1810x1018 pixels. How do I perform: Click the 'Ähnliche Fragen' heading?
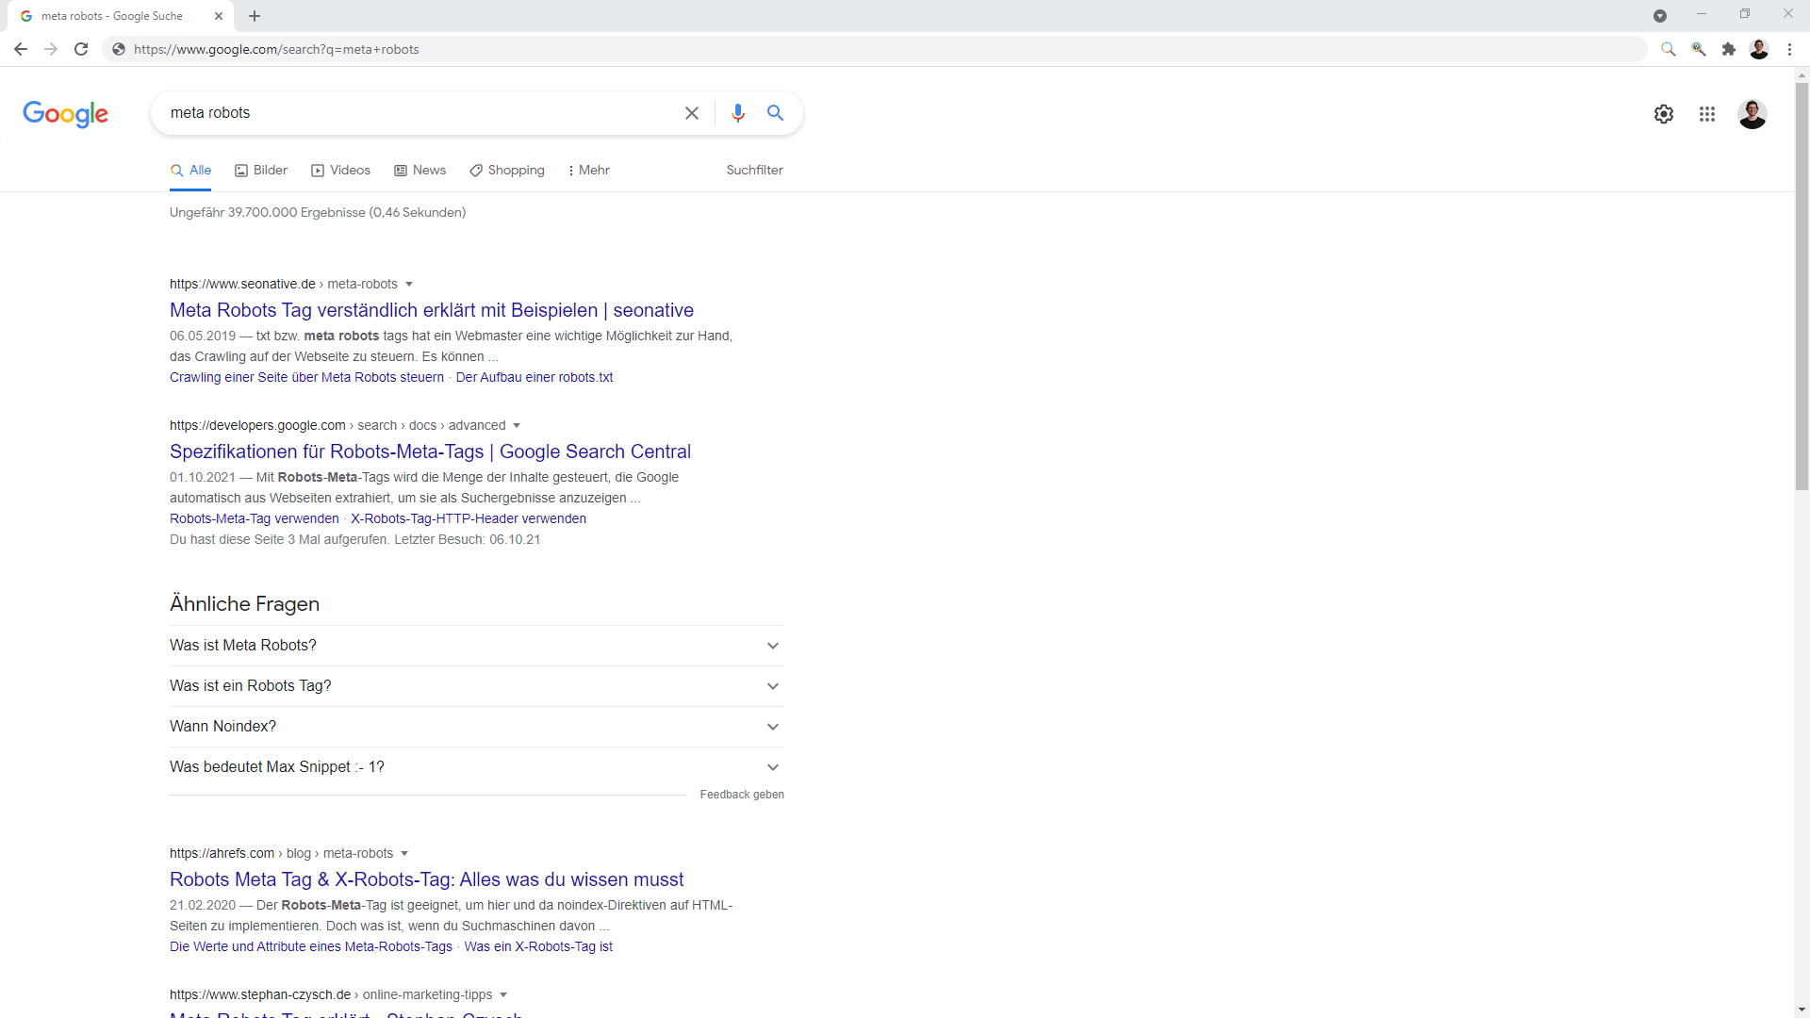[244, 604]
